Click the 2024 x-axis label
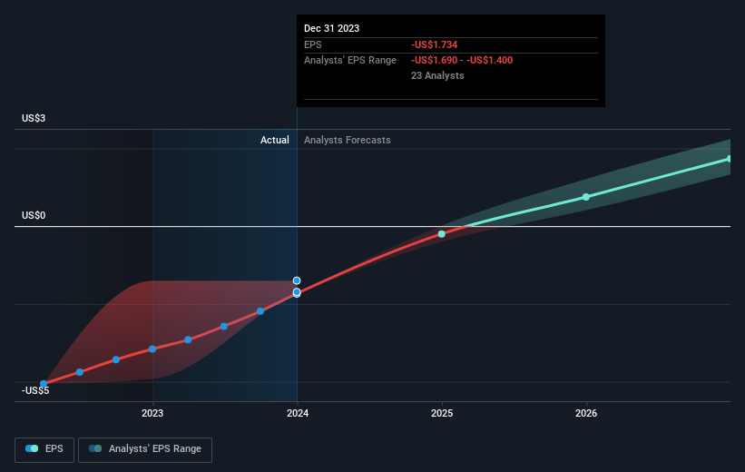 [x=297, y=415]
